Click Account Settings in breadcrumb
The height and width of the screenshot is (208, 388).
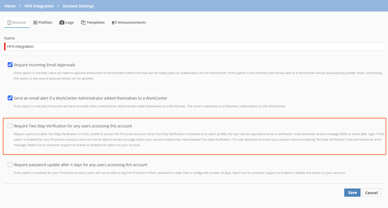point(78,6)
